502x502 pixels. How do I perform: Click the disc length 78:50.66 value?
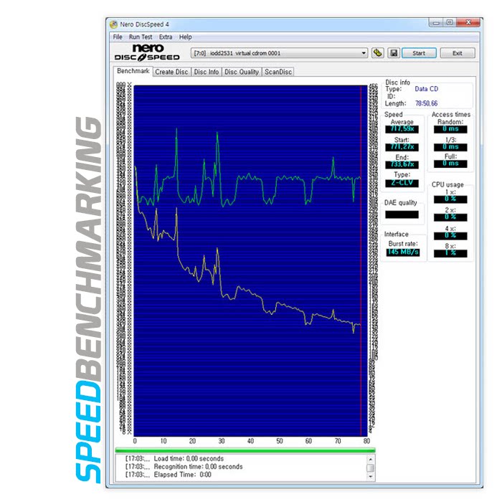point(426,103)
